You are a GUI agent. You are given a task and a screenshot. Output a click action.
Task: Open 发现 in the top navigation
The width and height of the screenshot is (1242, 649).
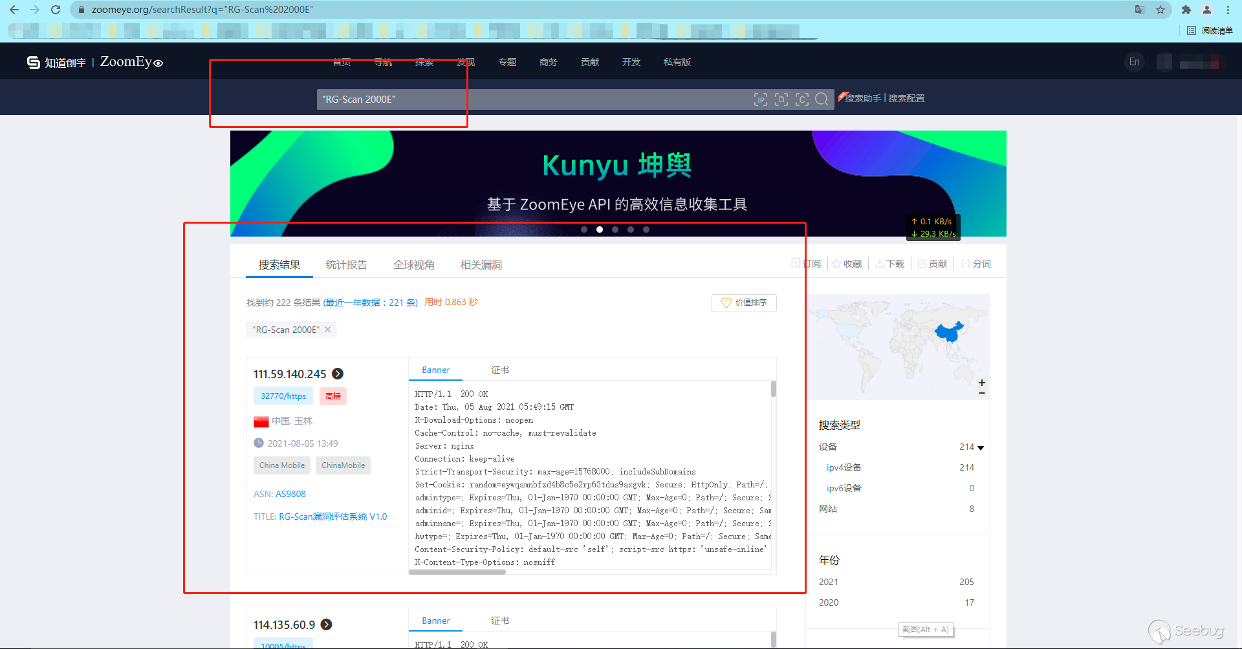coord(466,62)
